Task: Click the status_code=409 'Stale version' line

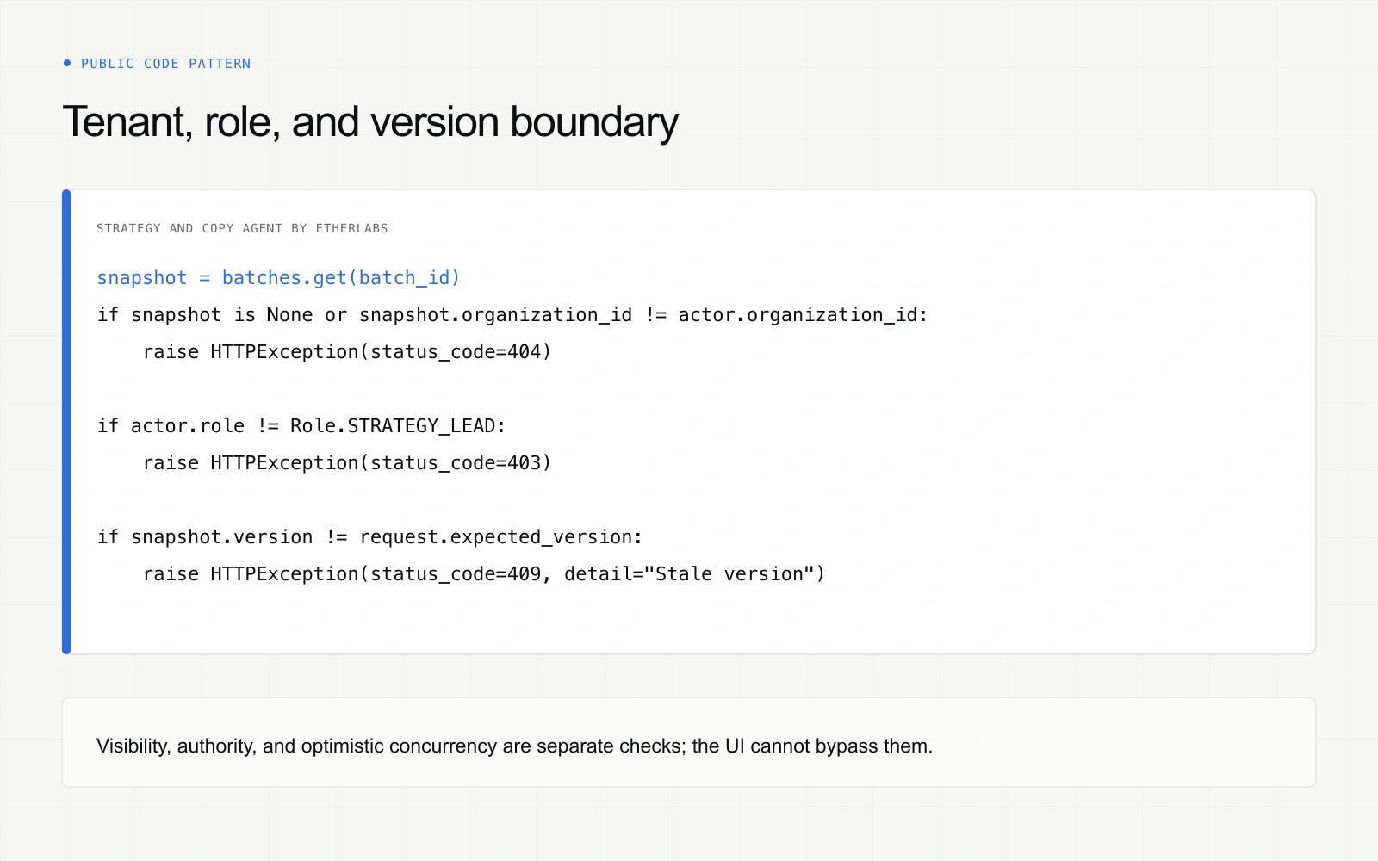Action: pos(484,574)
